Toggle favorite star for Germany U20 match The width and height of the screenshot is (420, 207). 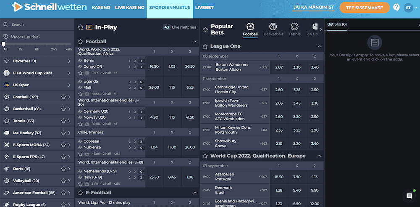click(80, 124)
